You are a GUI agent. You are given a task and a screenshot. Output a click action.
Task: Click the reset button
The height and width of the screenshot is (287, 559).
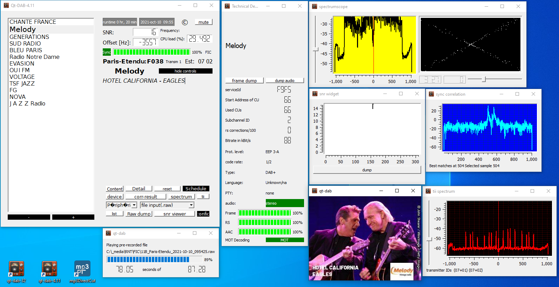point(167,189)
